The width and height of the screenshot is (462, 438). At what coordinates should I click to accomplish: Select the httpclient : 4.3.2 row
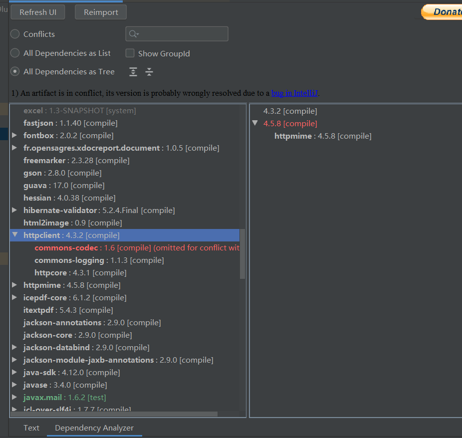click(125, 235)
